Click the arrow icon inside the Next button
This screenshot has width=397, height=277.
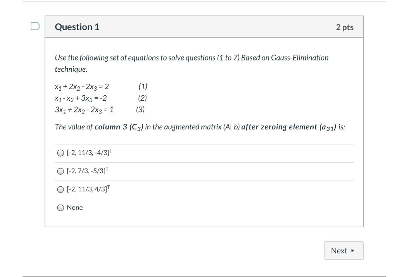pyautogui.click(x=351, y=250)
